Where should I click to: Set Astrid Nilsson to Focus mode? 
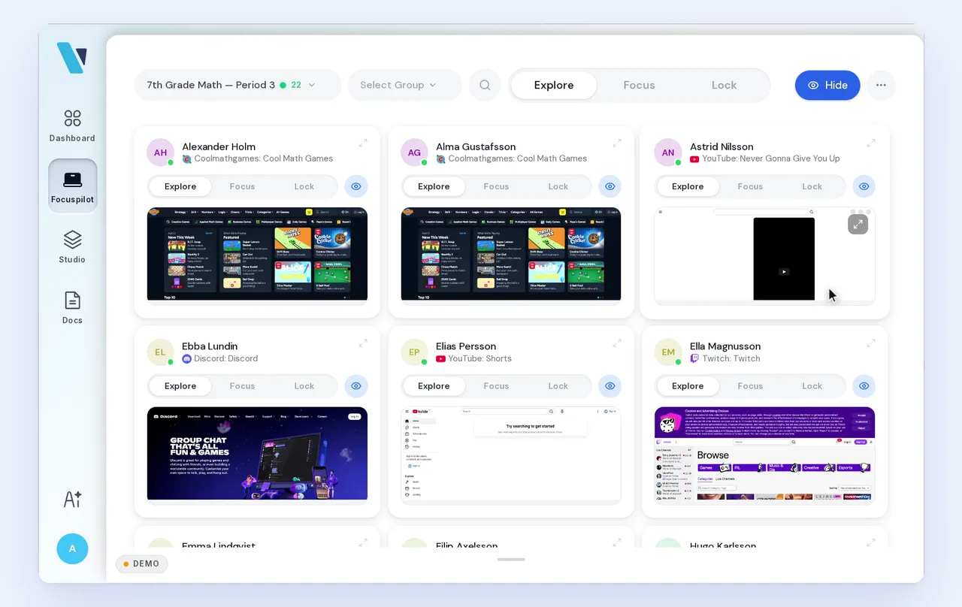click(x=750, y=186)
